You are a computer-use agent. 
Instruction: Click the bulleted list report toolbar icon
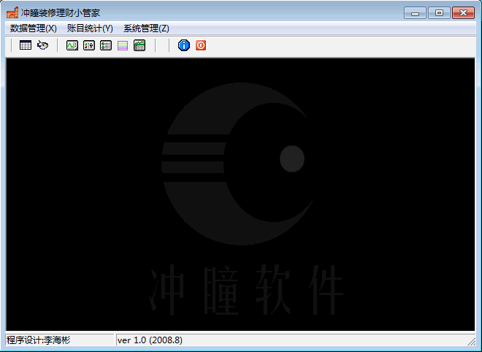[x=106, y=45]
